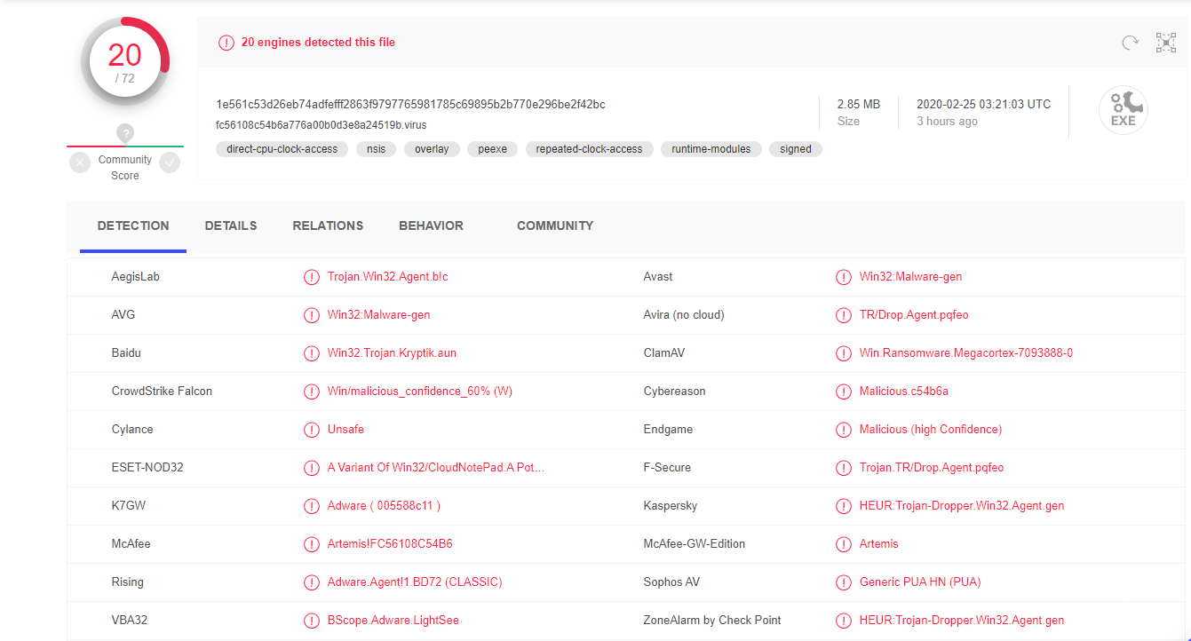
Task: Click the warning icon beside Generic PUA HN (PUA)
Action: [x=844, y=582]
